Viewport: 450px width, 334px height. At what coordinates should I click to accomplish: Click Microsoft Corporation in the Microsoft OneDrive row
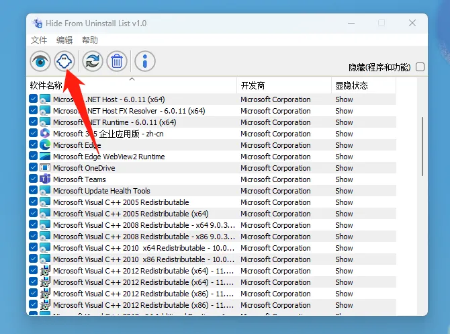[275, 168]
